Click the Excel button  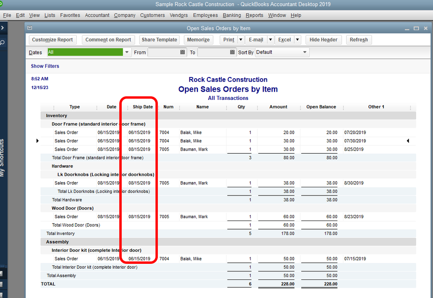[x=284, y=40]
